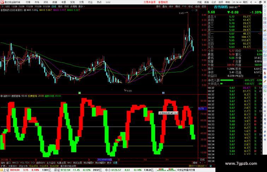Select the 私募主图 indicator tab

[61, 163]
